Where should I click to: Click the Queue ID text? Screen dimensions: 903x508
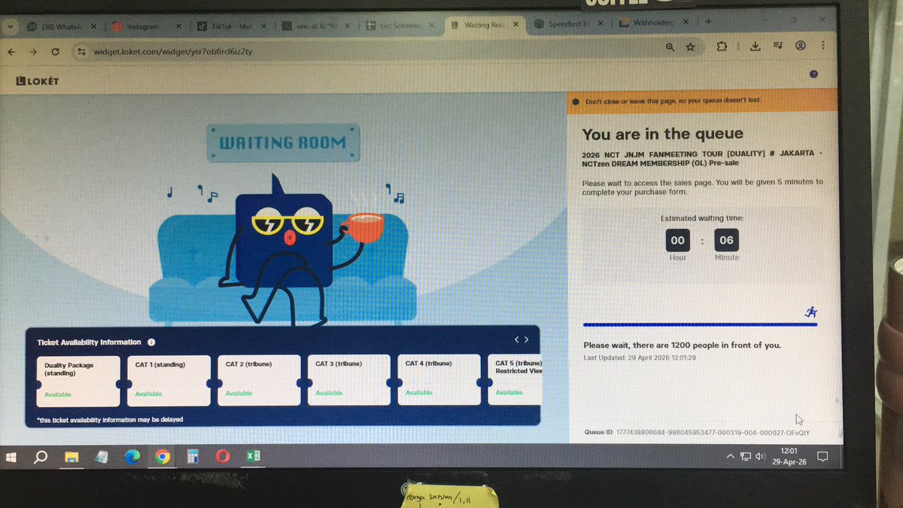(x=697, y=433)
